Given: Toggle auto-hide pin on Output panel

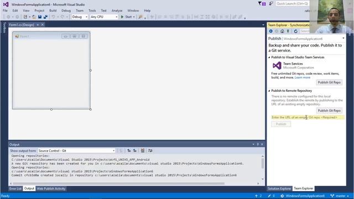Looking at the screenshot, I should [x=258, y=144].
